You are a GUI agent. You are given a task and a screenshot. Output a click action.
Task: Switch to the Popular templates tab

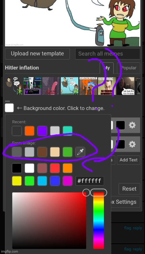(x=128, y=68)
